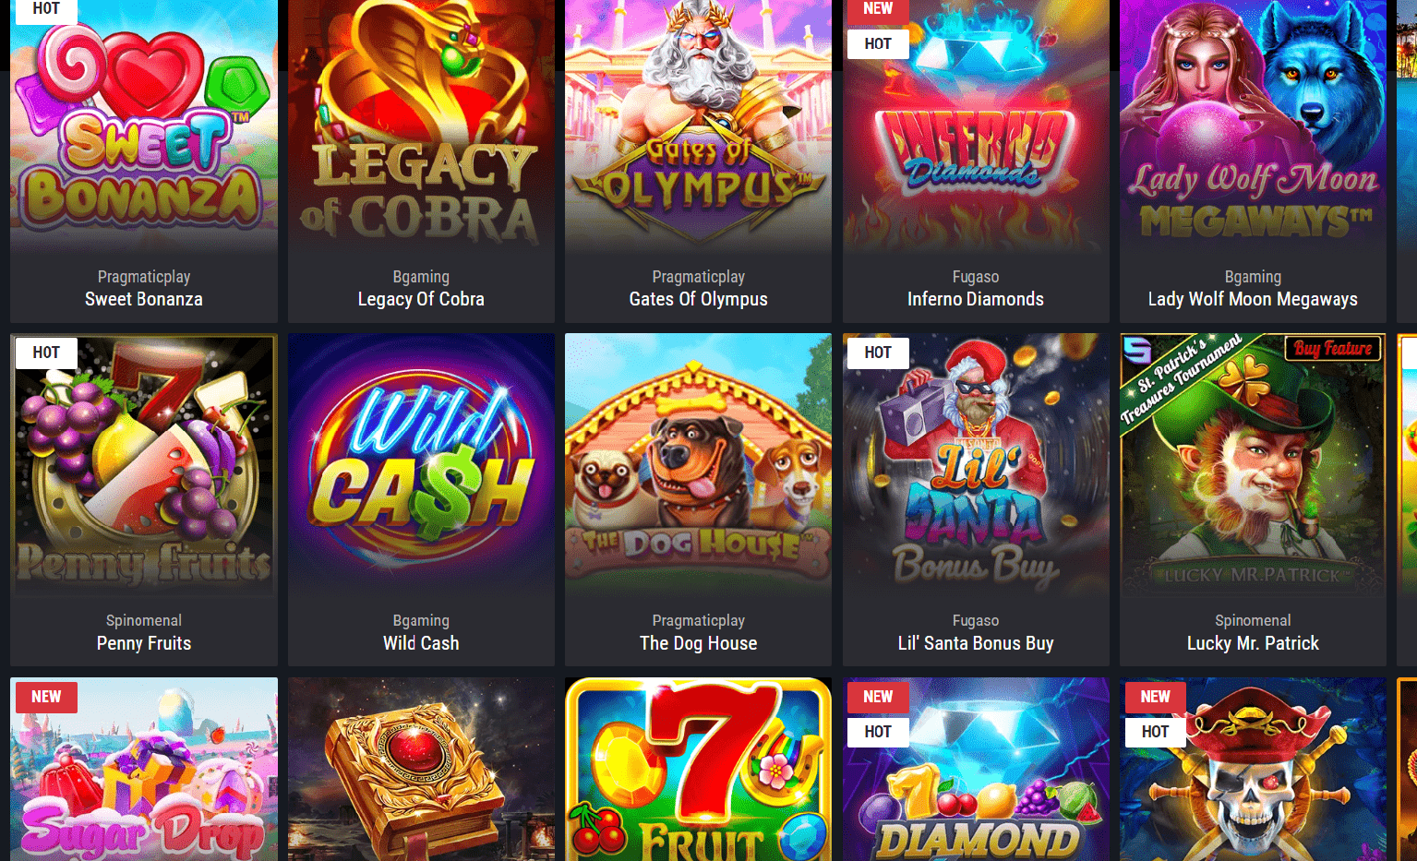The width and height of the screenshot is (1417, 861).
Task: Launch Legacy Of Cobra slot
Action: point(421,127)
